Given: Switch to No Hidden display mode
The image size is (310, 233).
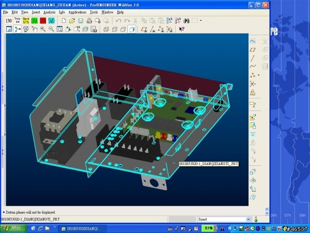Looking at the screenshot, I should (x=123, y=29).
